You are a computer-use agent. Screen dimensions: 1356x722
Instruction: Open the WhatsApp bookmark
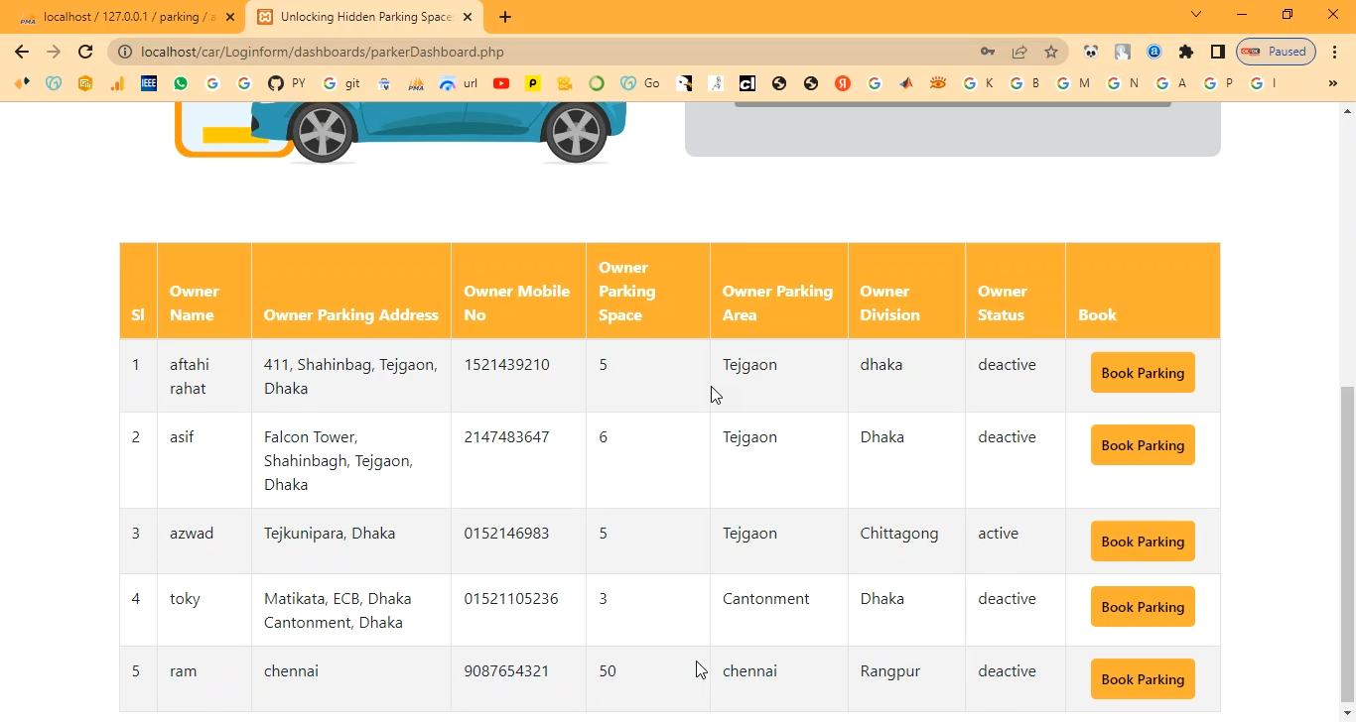(x=181, y=83)
